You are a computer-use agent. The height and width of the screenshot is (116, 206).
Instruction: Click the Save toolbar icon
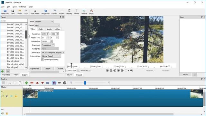[13, 12]
